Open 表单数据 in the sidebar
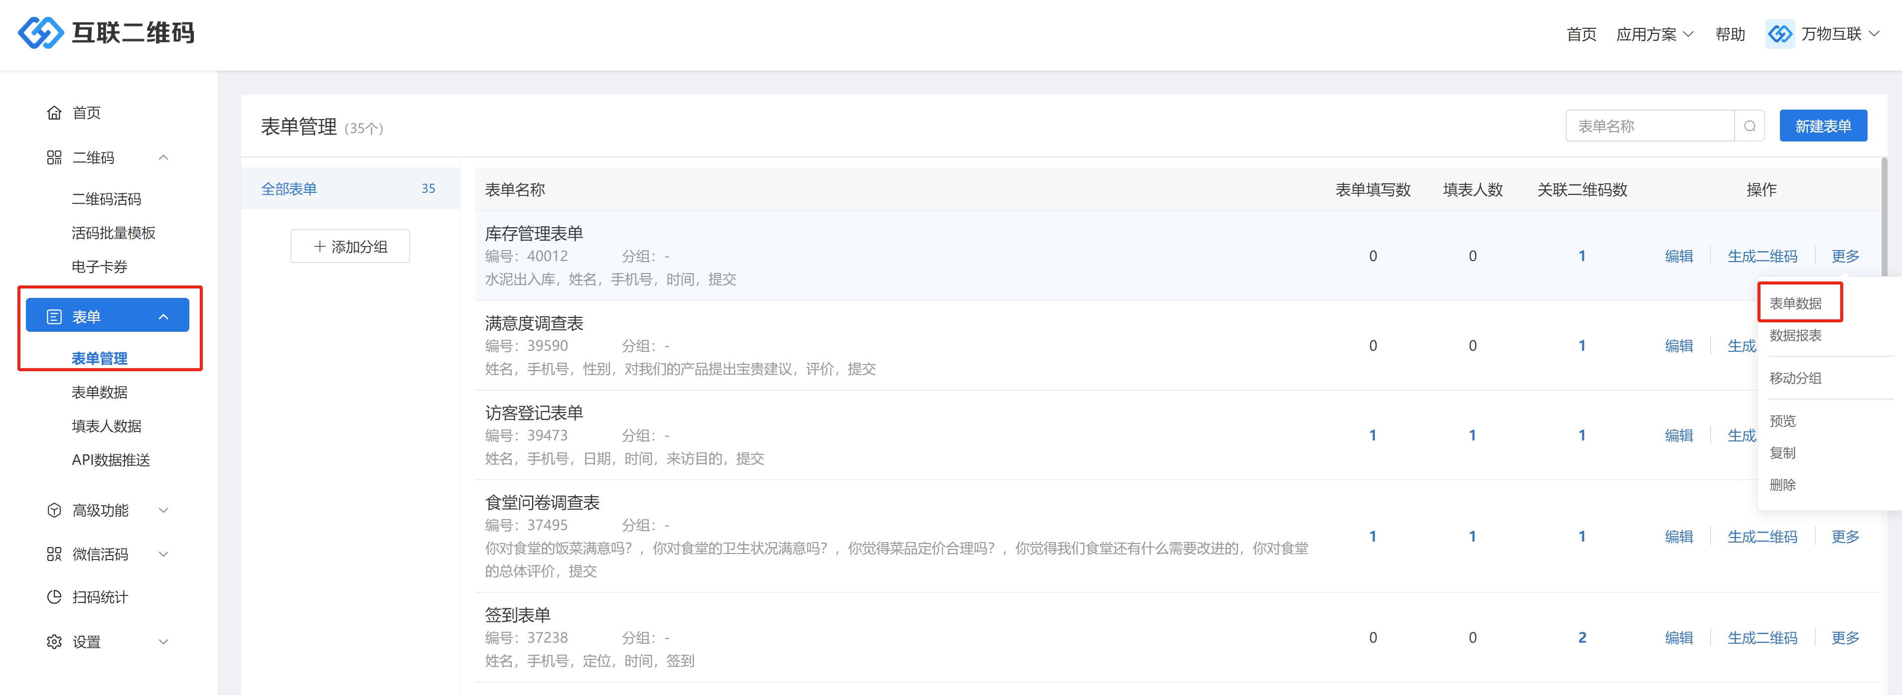The width and height of the screenshot is (1902, 695). tap(99, 392)
